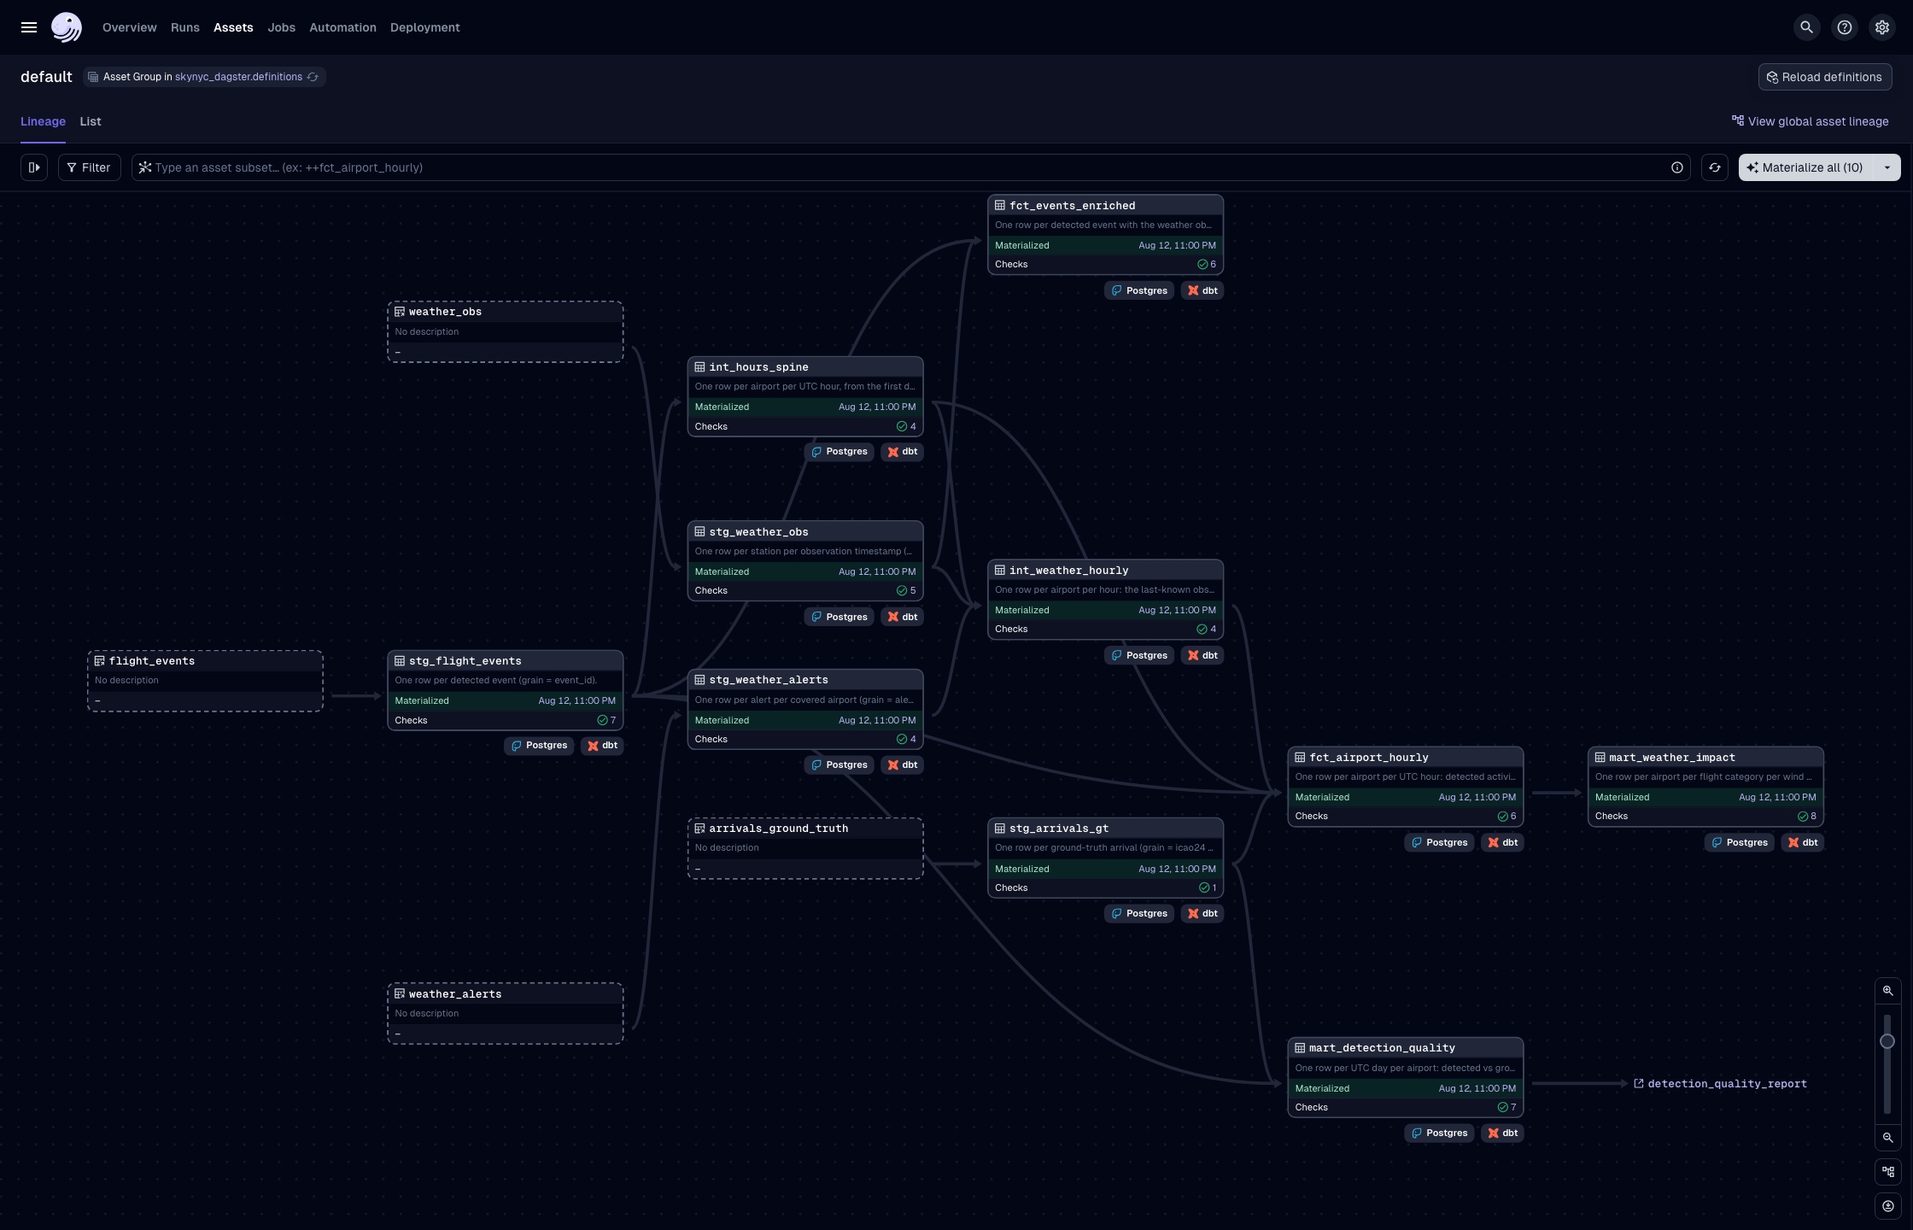The height and width of the screenshot is (1230, 1913).
Task: Click the Checks row of int_weather_hourly
Action: [x=1105, y=630]
